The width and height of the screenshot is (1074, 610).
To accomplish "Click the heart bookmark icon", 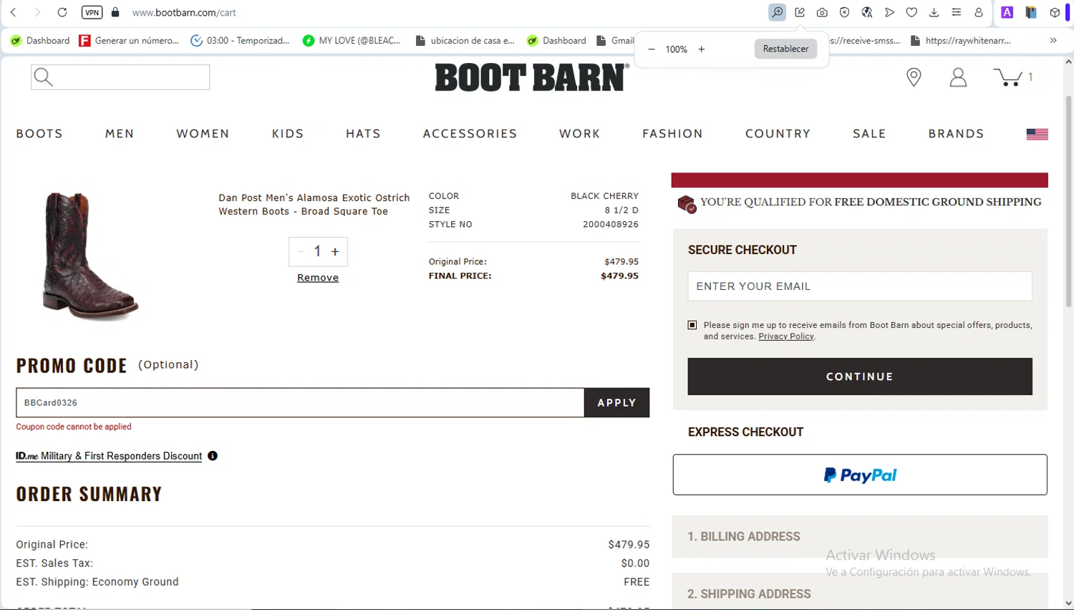I will (x=911, y=12).
